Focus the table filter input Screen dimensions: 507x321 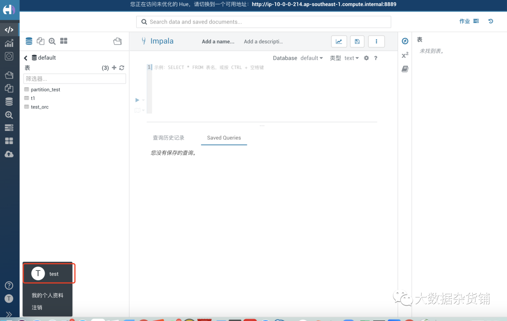click(75, 79)
